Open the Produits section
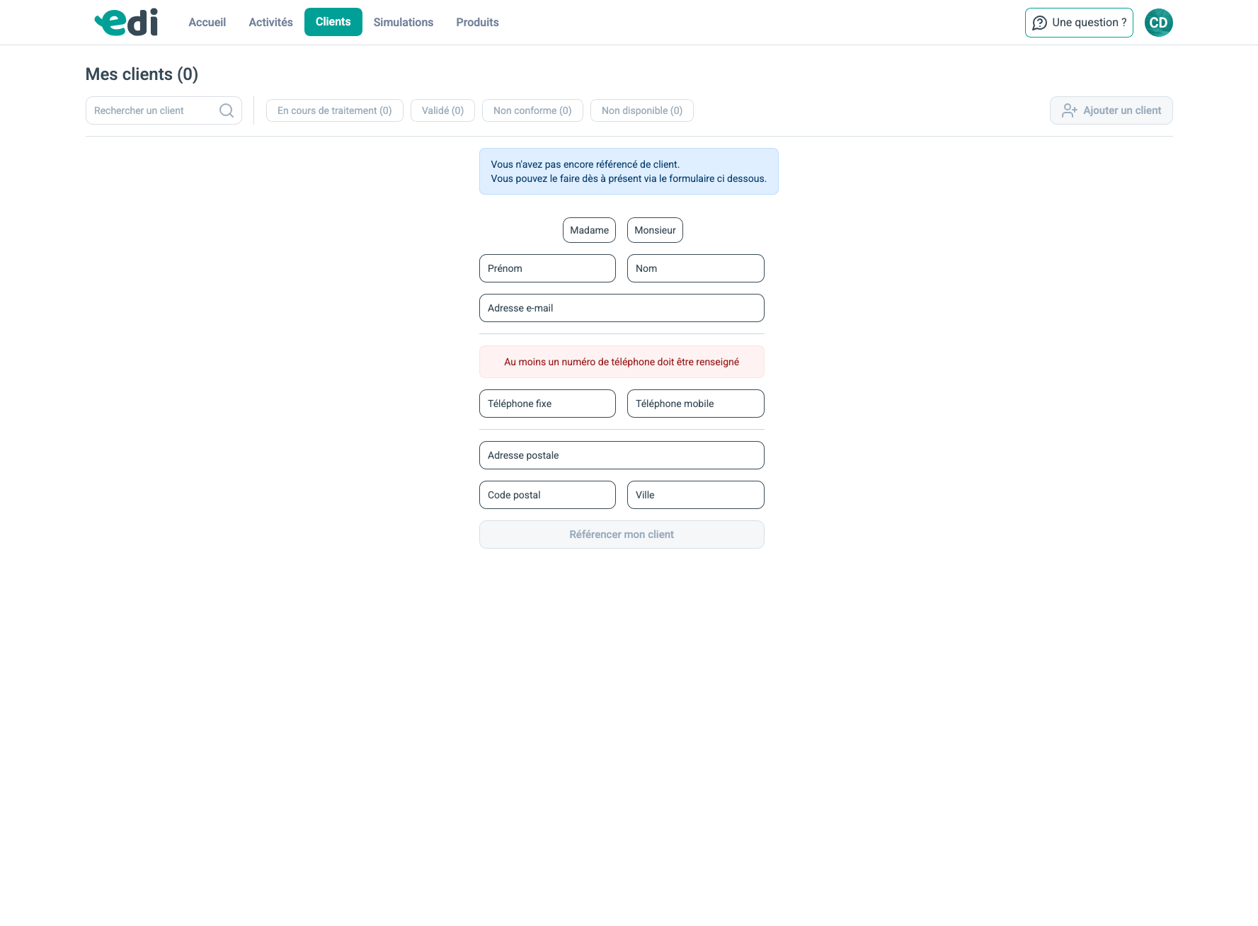Screen dimensions: 1258x926 click(x=477, y=23)
